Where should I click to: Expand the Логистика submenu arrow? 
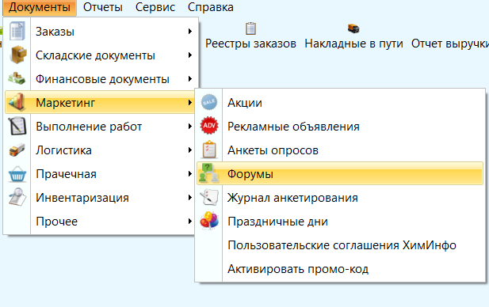coord(190,150)
